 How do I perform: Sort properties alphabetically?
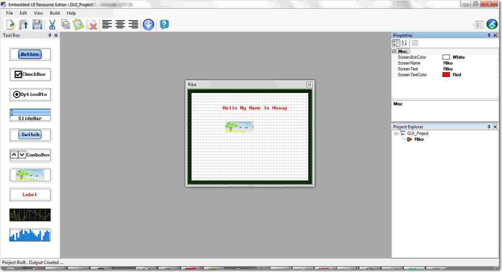(404, 43)
